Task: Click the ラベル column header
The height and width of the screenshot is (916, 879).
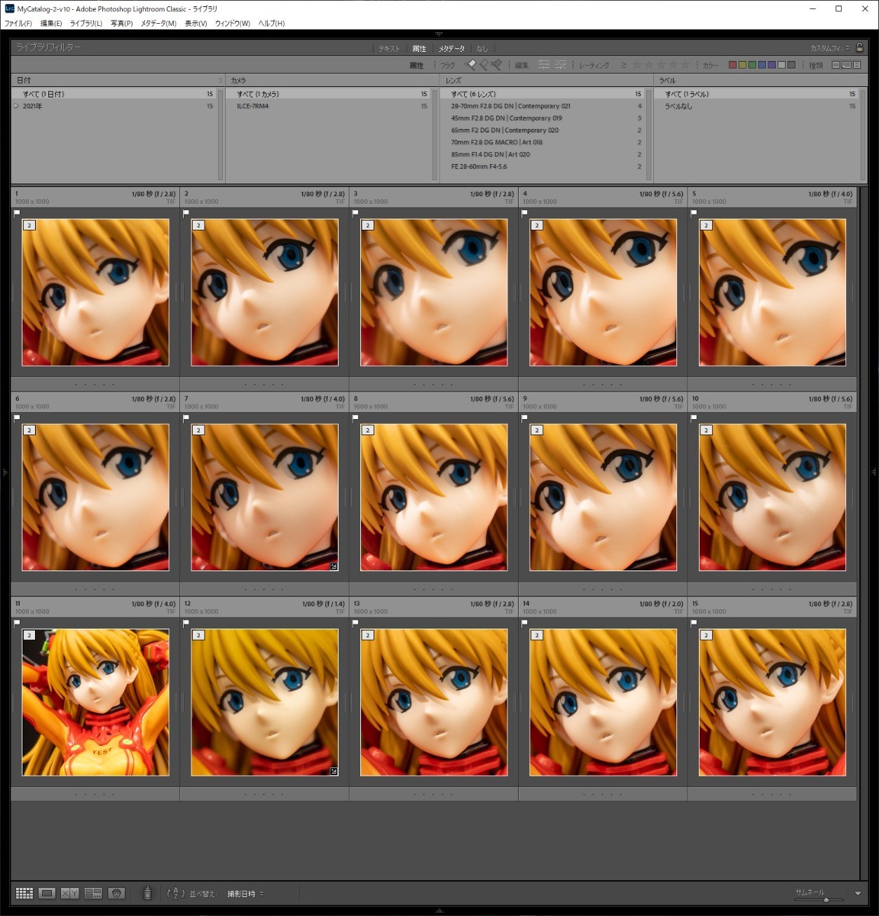Action: pos(761,81)
